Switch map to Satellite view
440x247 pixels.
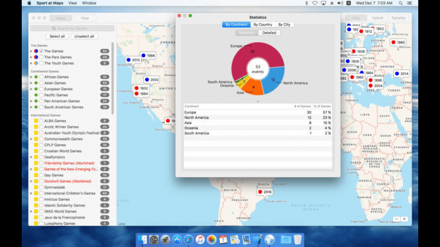tap(399, 18)
